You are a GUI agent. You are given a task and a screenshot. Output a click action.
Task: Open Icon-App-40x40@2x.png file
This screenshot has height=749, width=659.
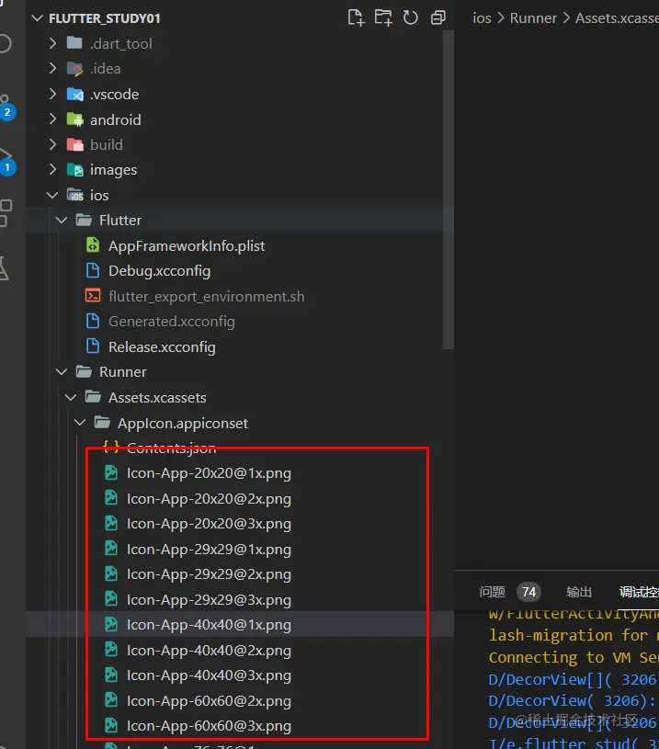(209, 651)
